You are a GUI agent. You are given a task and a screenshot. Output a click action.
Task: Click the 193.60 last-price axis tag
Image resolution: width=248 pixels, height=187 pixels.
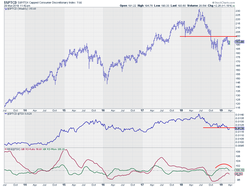click(x=239, y=42)
